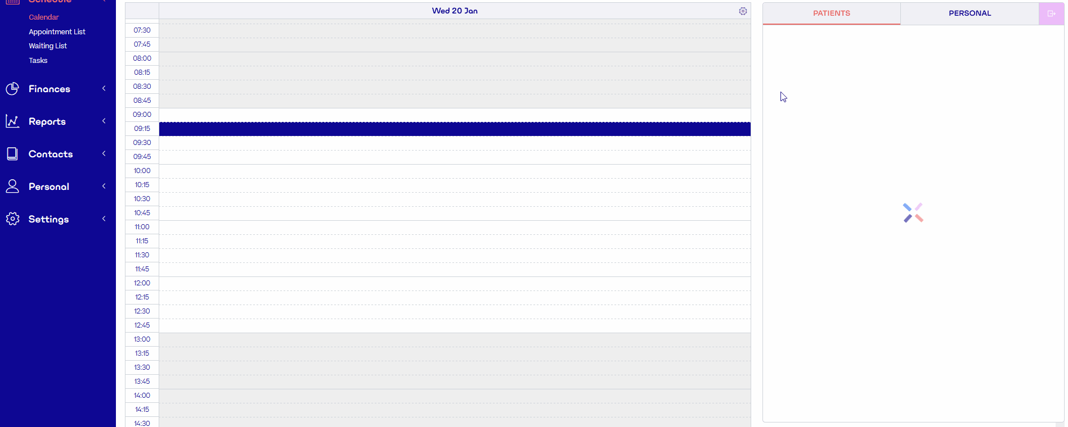
Task: Switch to the PERSONAL tab in right panel
Action: point(970,13)
